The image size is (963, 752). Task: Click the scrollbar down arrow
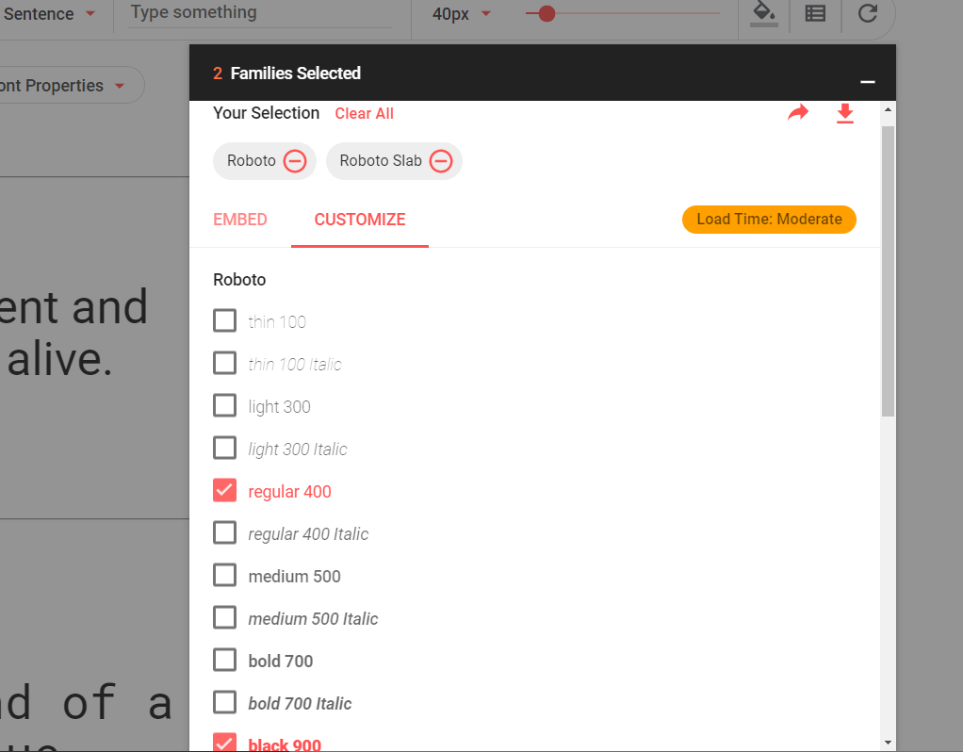coord(888,743)
